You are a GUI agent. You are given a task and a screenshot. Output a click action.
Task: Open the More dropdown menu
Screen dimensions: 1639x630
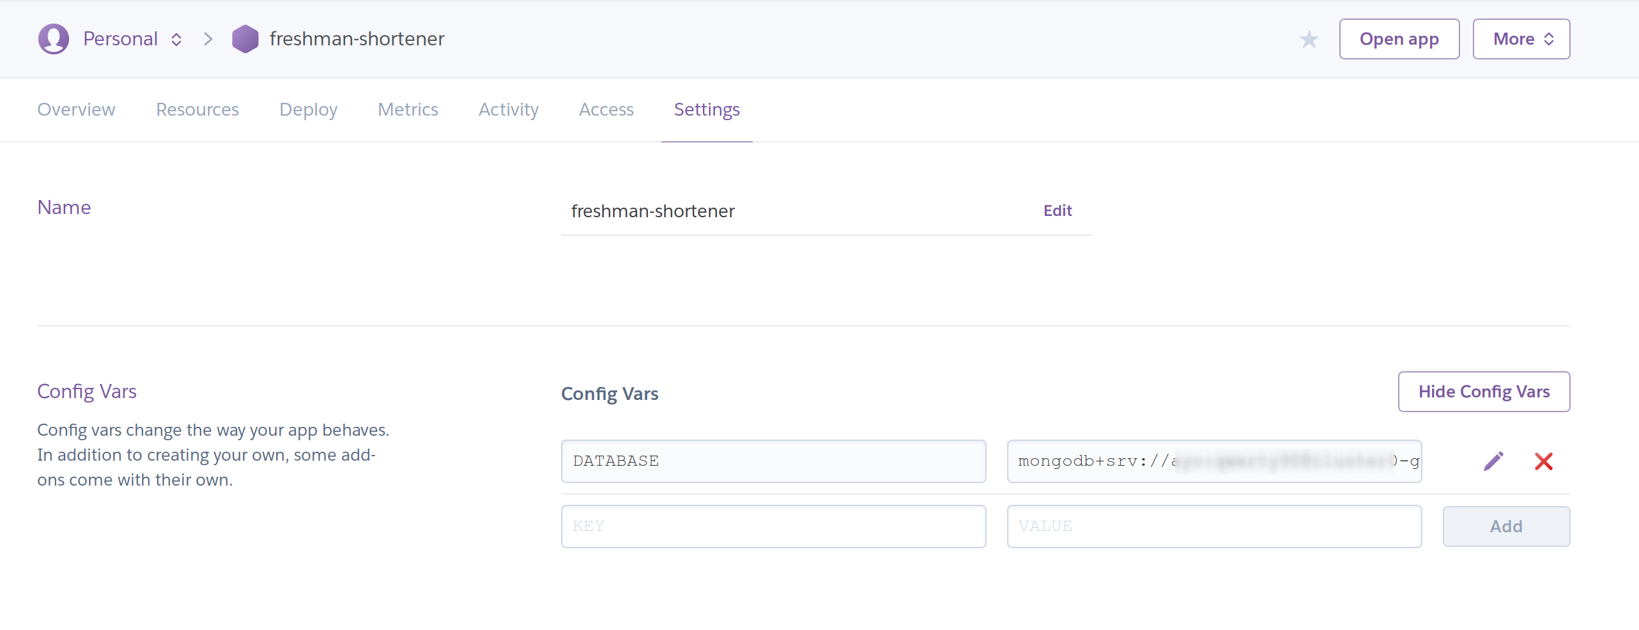click(1521, 39)
